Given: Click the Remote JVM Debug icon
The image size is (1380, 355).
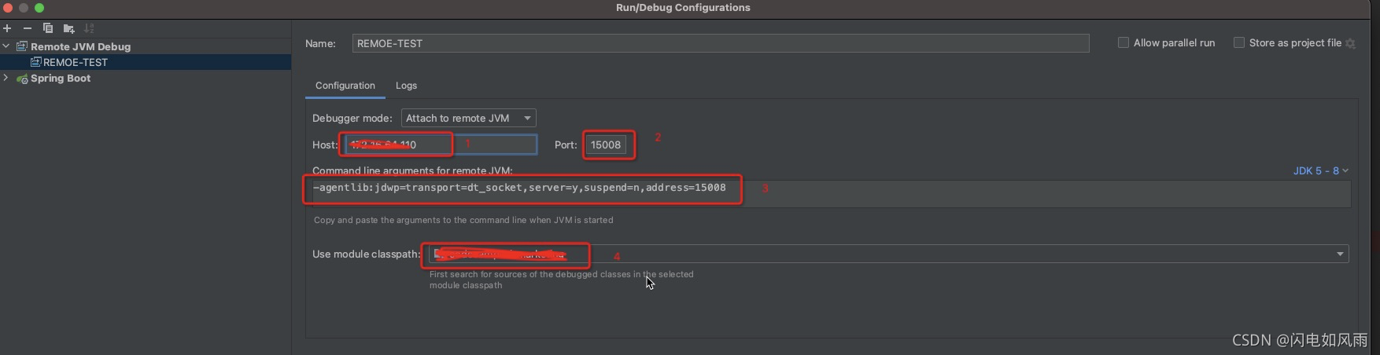Looking at the screenshot, I should tap(22, 46).
